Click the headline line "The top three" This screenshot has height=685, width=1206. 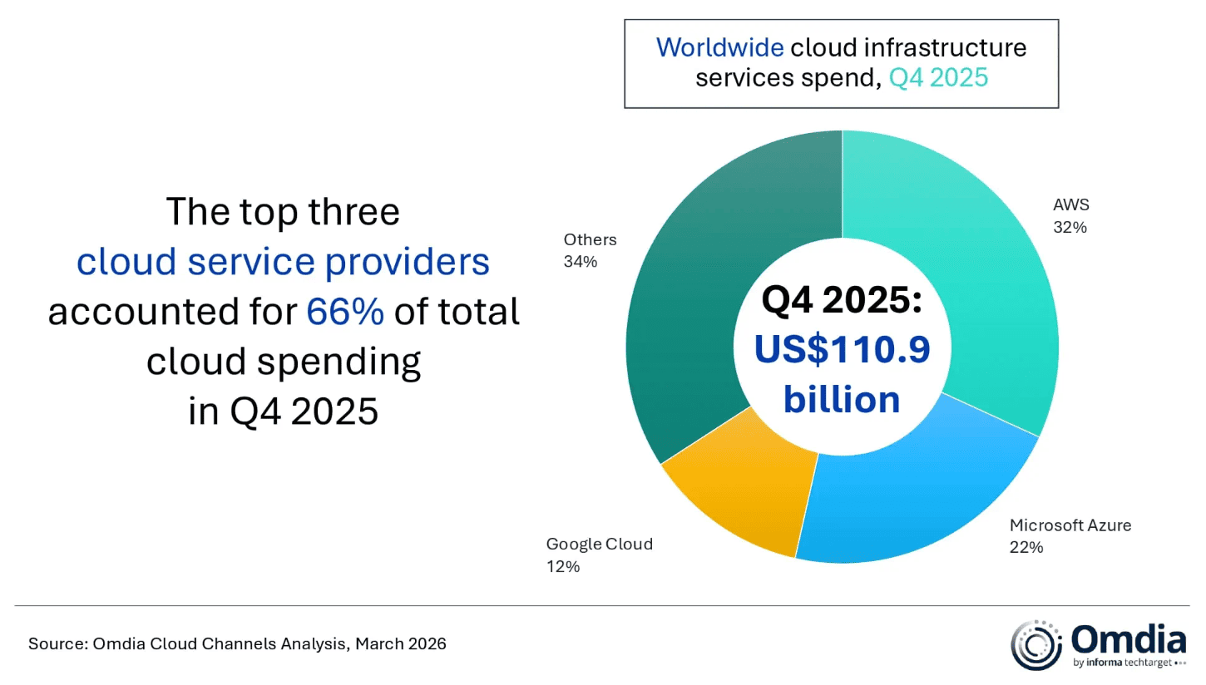(x=283, y=212)
